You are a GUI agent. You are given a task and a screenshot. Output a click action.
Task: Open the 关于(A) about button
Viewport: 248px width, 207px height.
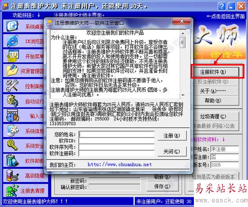click(x=216, y=91)
